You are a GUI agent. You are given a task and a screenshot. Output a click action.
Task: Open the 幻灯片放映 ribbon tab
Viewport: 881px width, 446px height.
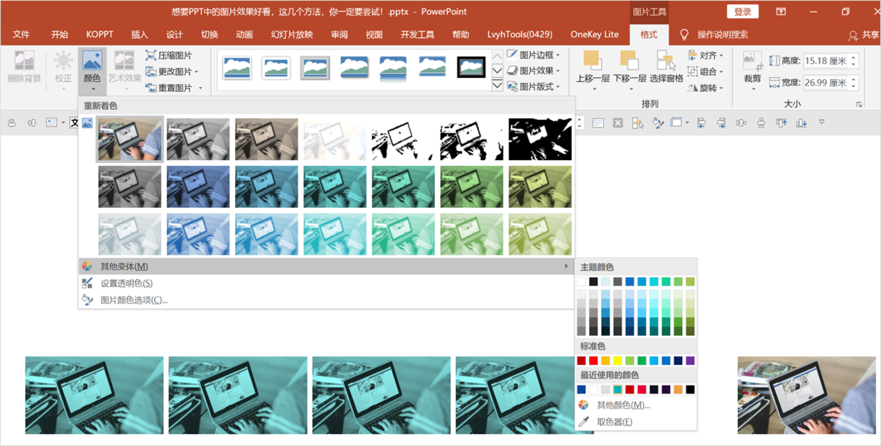tap(292, 35)
